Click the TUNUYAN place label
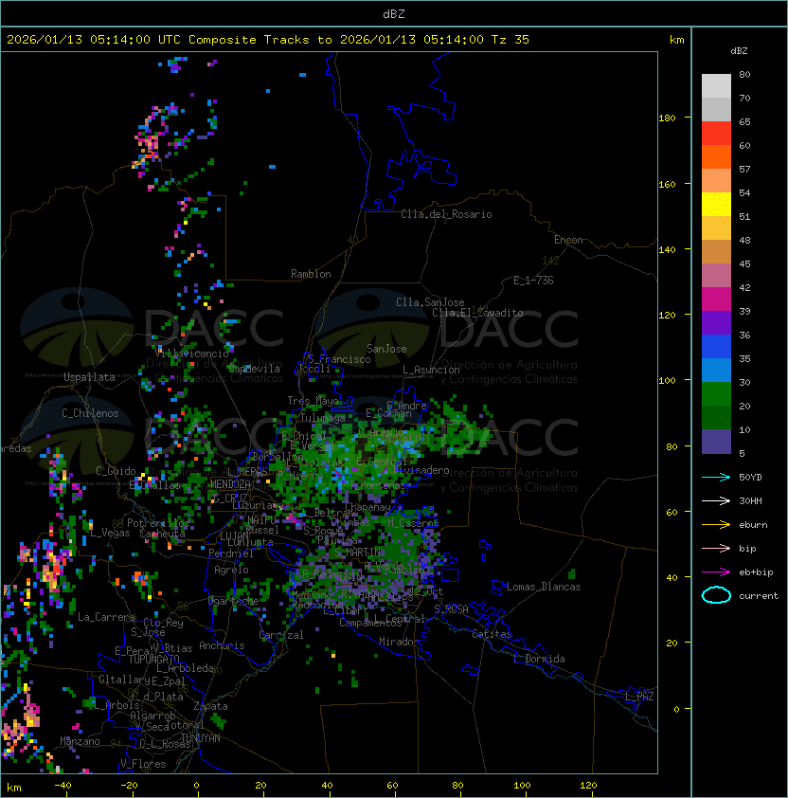 coord(201,738)
